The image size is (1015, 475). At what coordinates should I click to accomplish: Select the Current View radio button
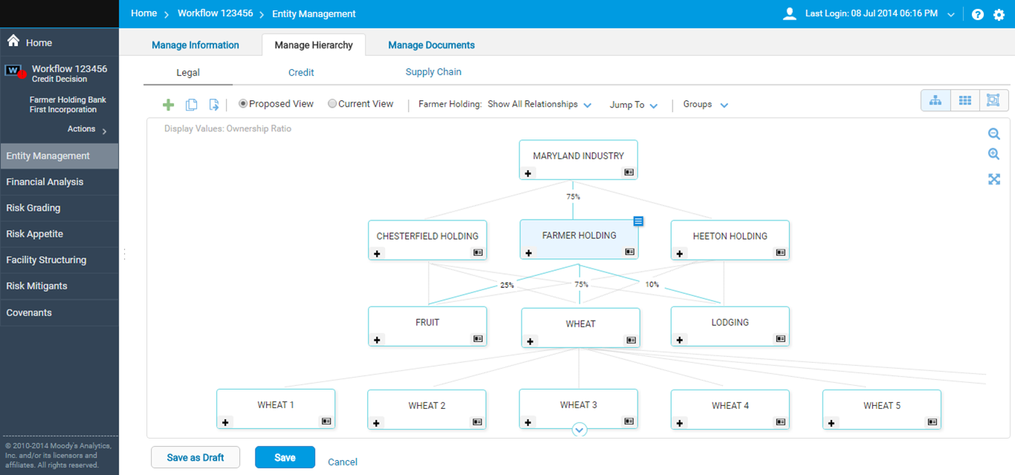[x=332, y=104]
